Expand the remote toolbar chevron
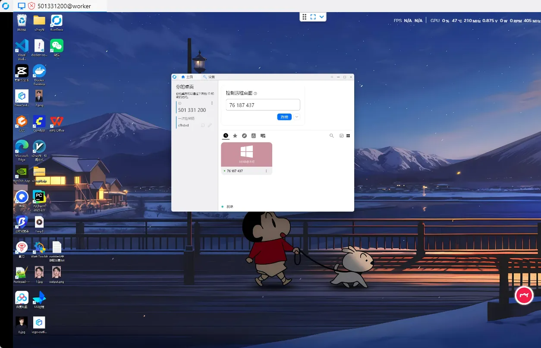Screen dimensions: 541x348 point(321,17)
